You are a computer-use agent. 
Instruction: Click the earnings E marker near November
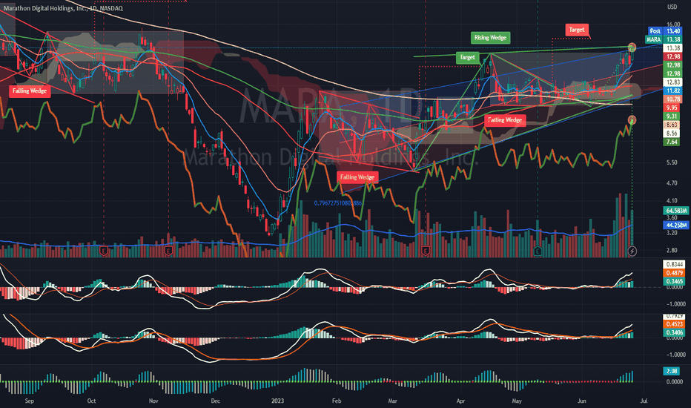(168, 251)
